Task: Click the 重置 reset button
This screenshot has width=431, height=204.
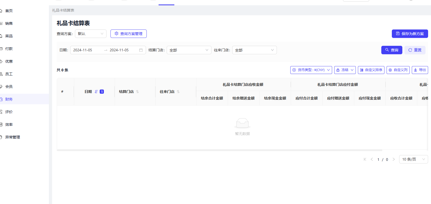Action: (415, 50)
